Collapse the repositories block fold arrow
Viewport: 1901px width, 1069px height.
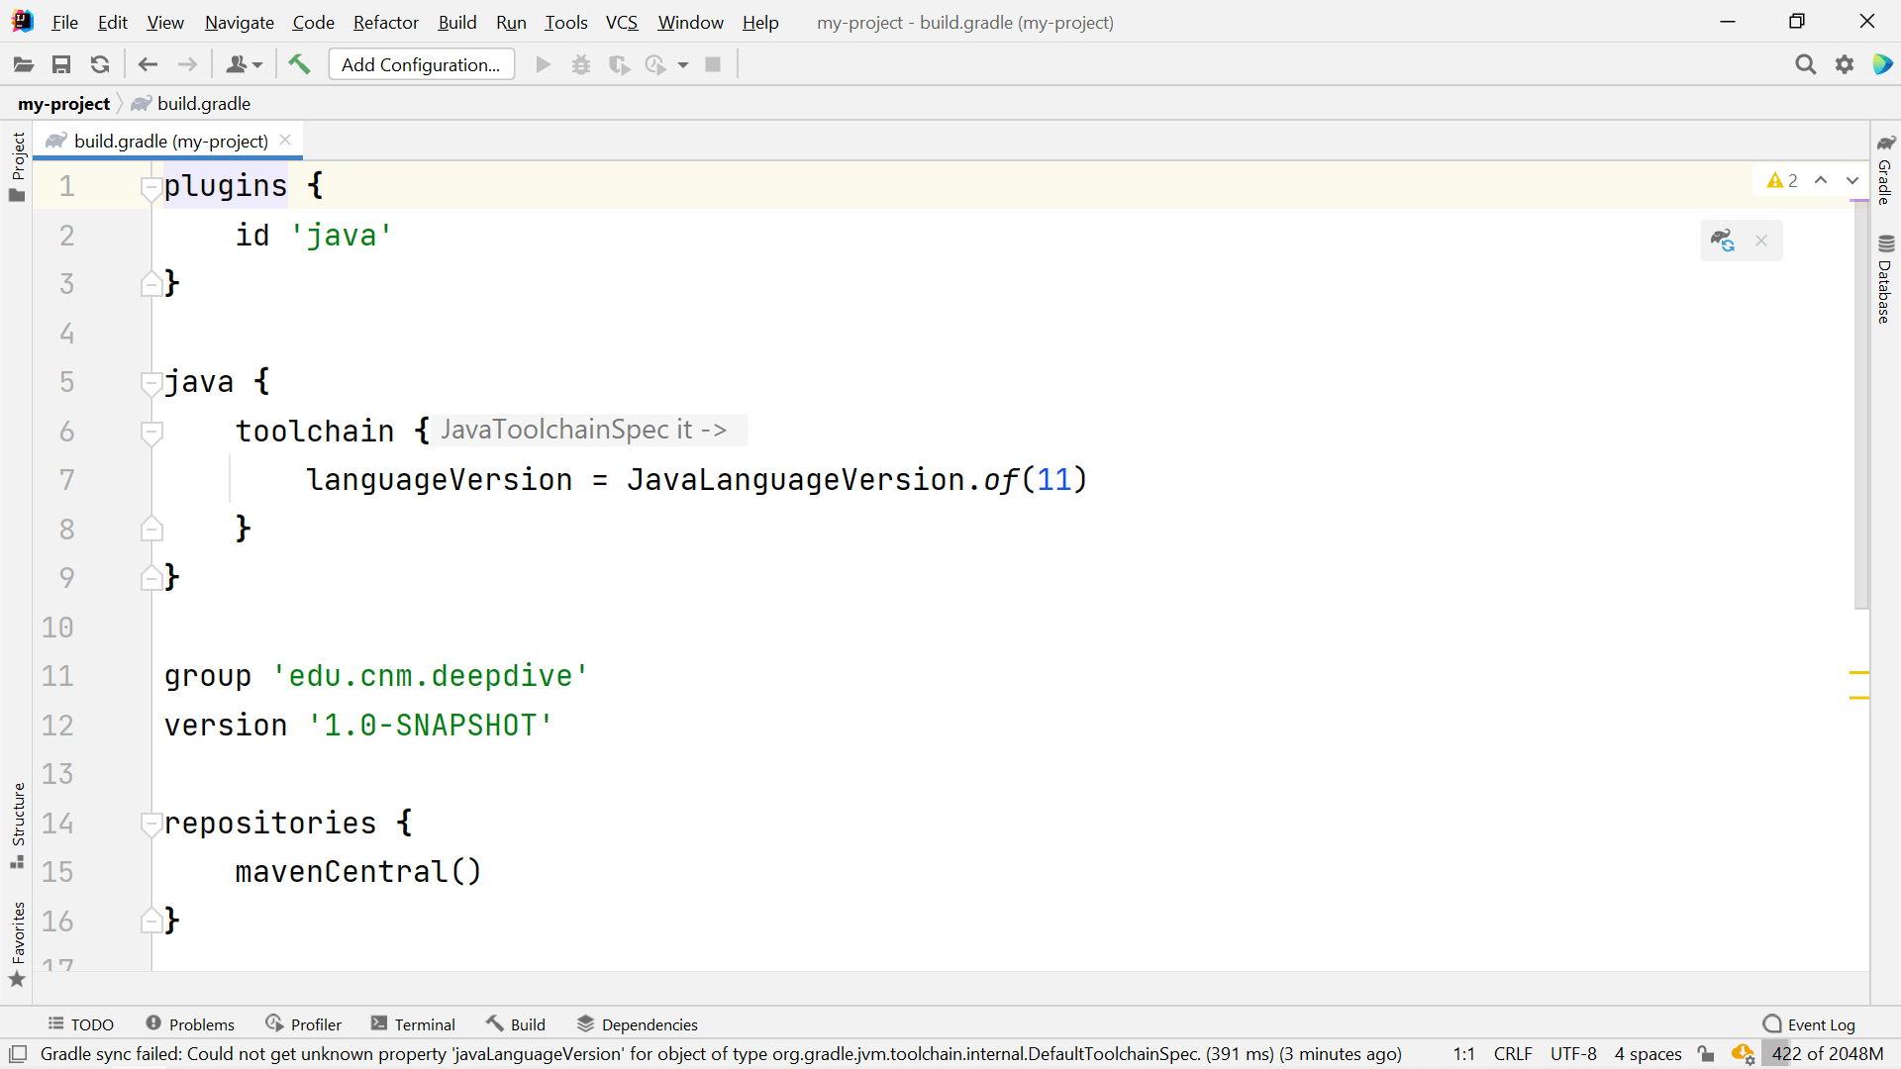coord(150,825)
